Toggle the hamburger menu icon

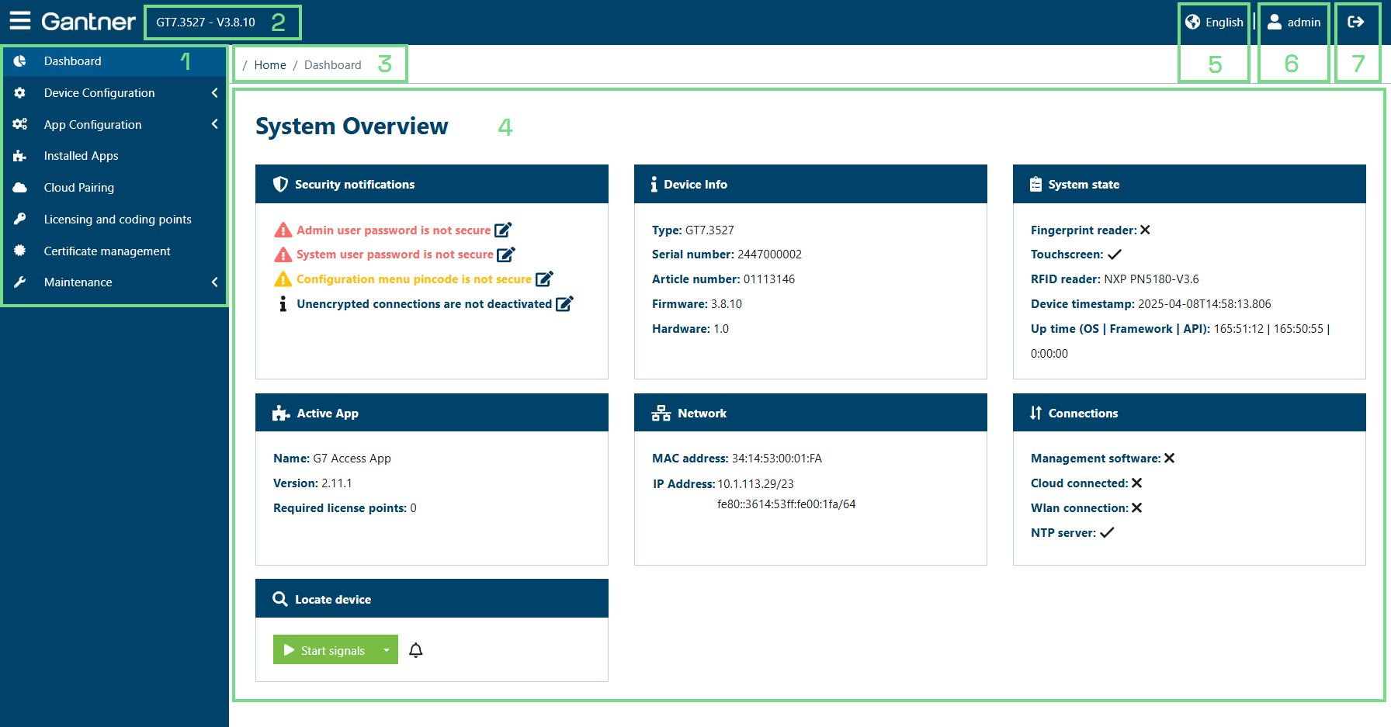point(20,21)
